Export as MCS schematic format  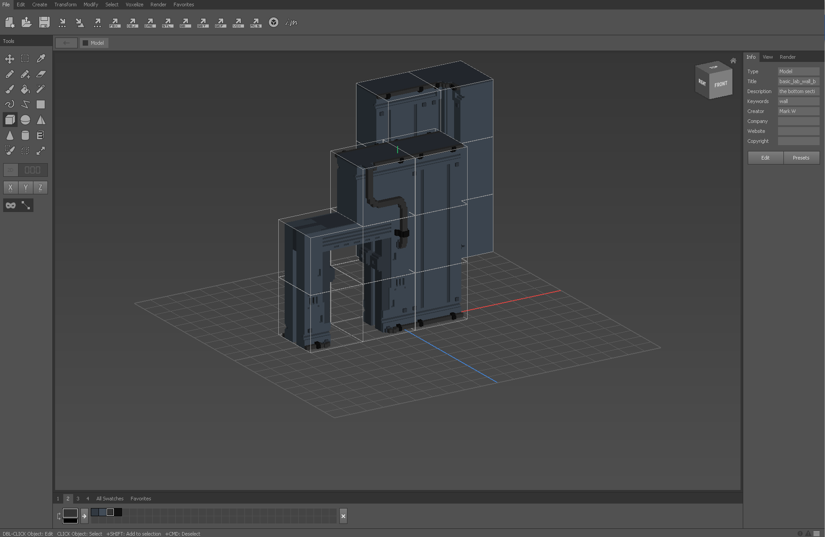tap(256, 23)
